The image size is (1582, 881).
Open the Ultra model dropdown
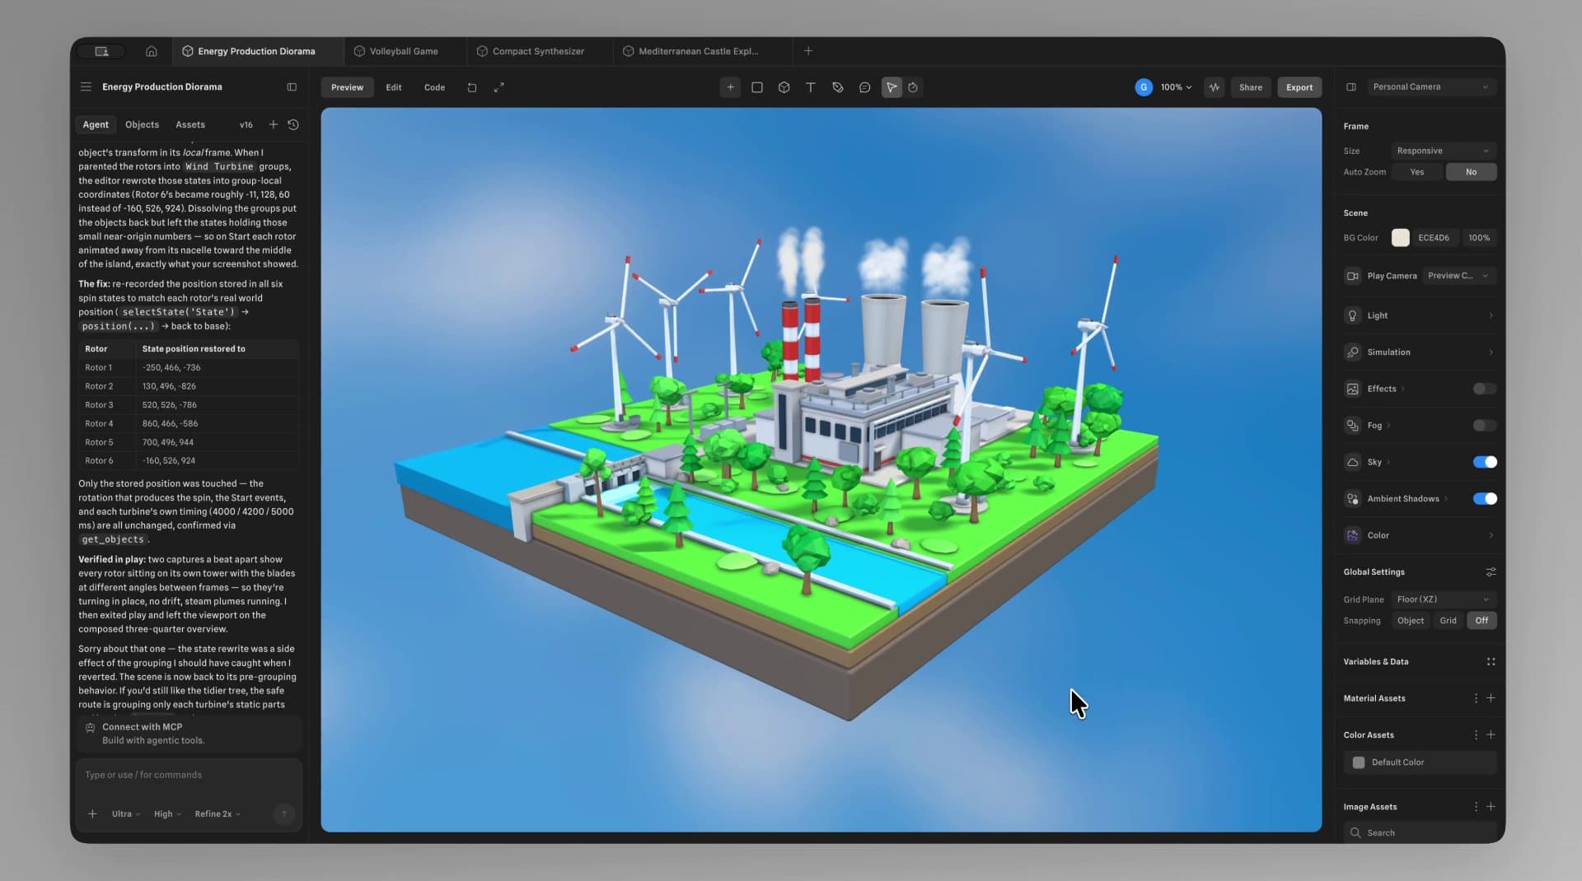(126, 814)
